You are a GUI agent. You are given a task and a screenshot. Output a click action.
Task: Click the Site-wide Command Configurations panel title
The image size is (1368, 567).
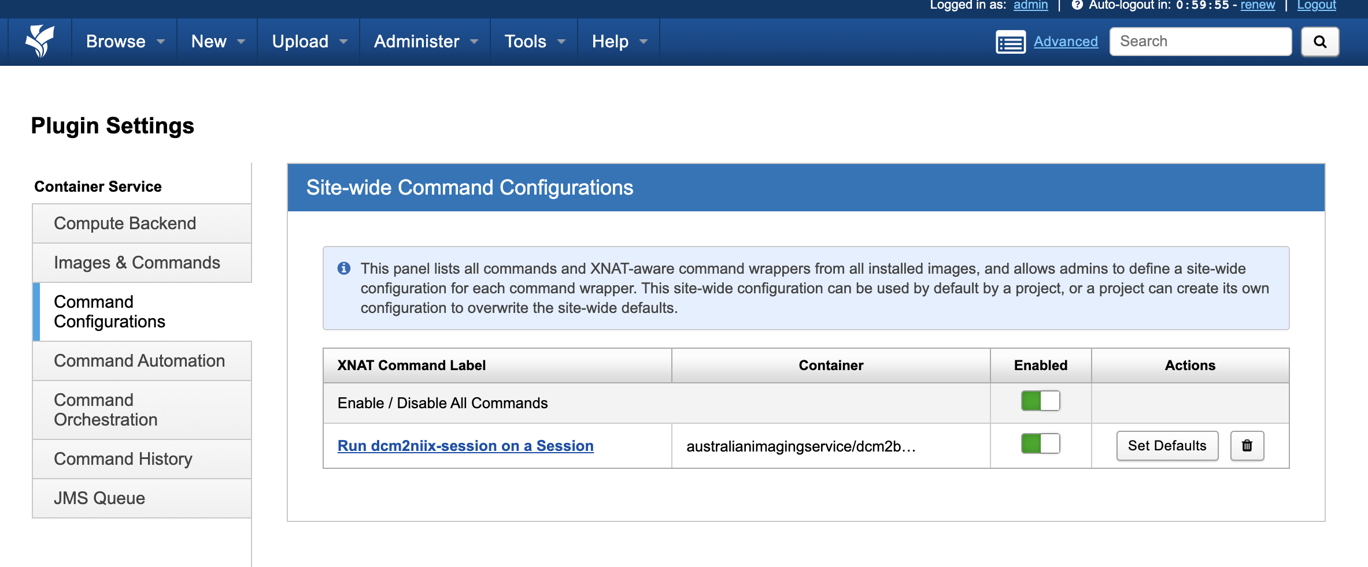[x=469, y=188]
